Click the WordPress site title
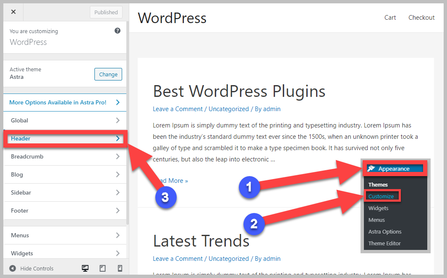This screenshot has width=447, height=278. pos(172,18)
